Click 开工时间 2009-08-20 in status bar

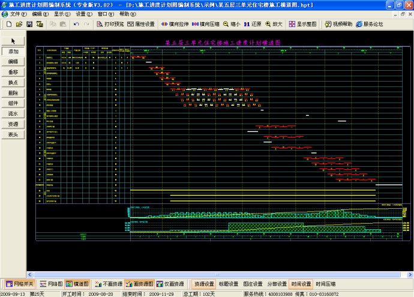tap(88, 294)
